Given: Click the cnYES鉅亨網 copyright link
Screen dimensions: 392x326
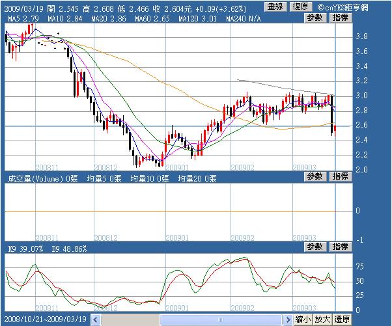Looking at the screenshot, I should pyautogui.click(x=343, y=7).
